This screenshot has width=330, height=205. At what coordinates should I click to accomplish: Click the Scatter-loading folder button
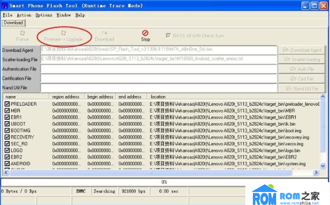(302, 60)
